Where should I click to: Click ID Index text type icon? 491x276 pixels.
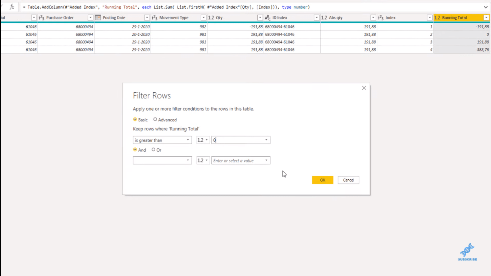267,18
